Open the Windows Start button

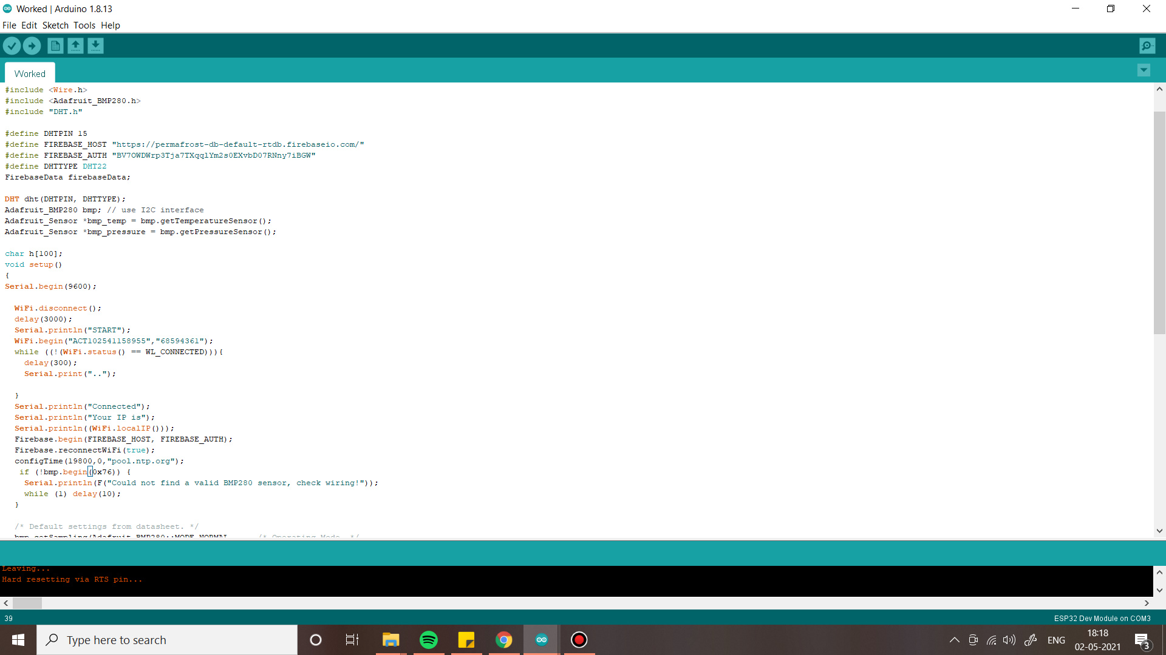[x=18, y=640]
